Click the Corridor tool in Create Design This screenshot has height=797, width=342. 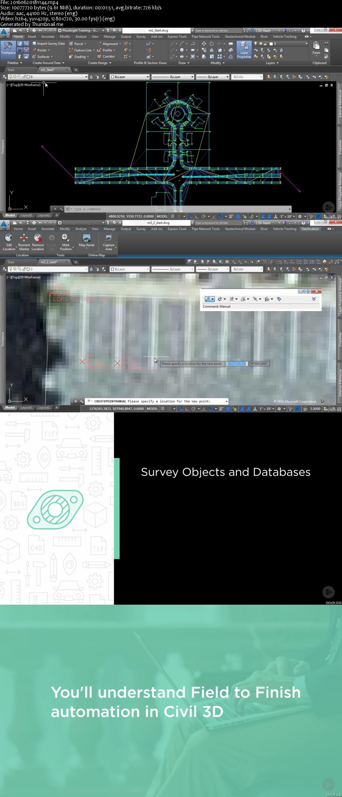point(106,57)
